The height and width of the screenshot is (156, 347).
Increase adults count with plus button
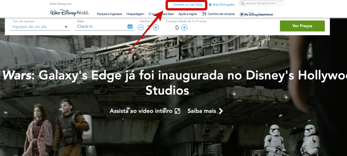(156, 28)
